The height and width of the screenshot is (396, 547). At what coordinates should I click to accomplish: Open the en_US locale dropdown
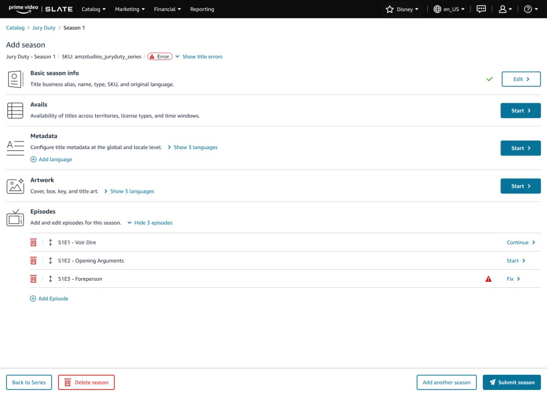tap(449, 9)
